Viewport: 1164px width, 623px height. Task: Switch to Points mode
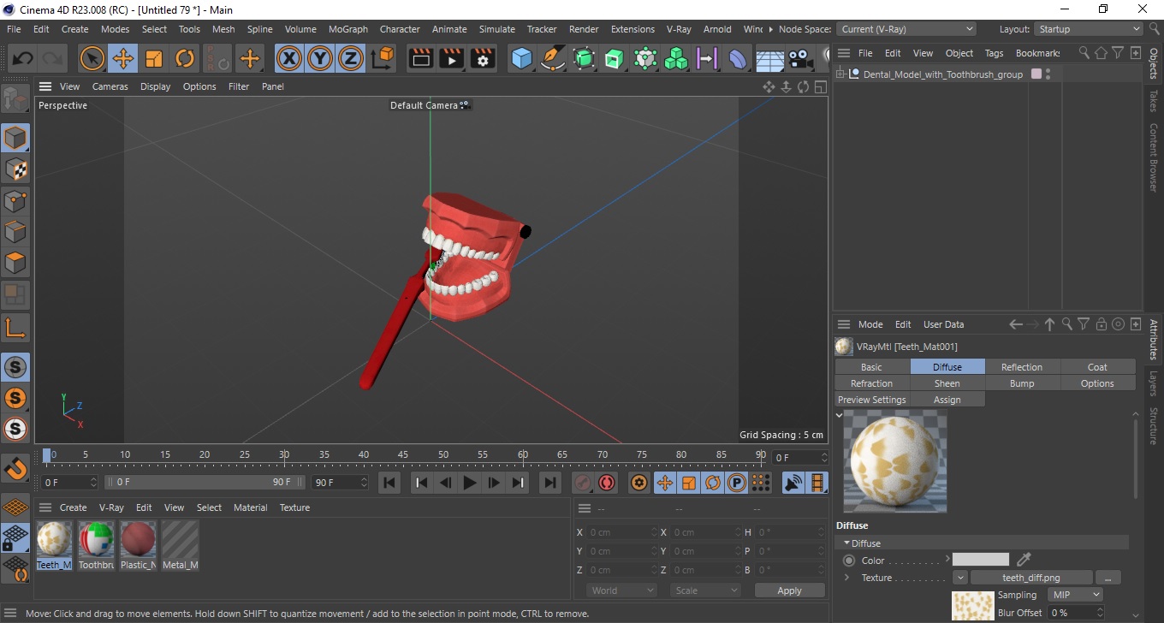(15, 200)
